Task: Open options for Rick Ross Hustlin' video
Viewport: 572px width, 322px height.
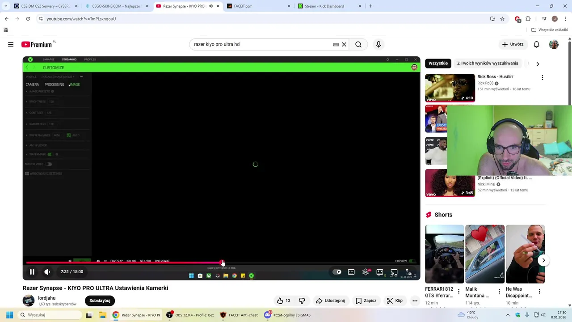Action: [543, 77]
